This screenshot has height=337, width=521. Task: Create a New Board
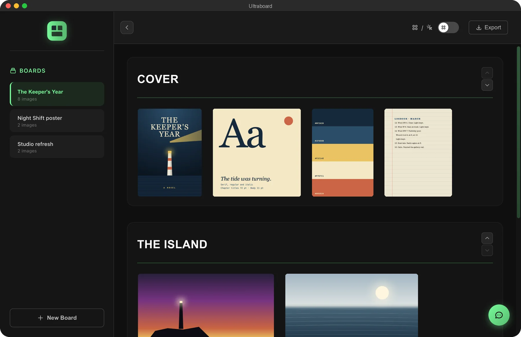pos(57,318)
